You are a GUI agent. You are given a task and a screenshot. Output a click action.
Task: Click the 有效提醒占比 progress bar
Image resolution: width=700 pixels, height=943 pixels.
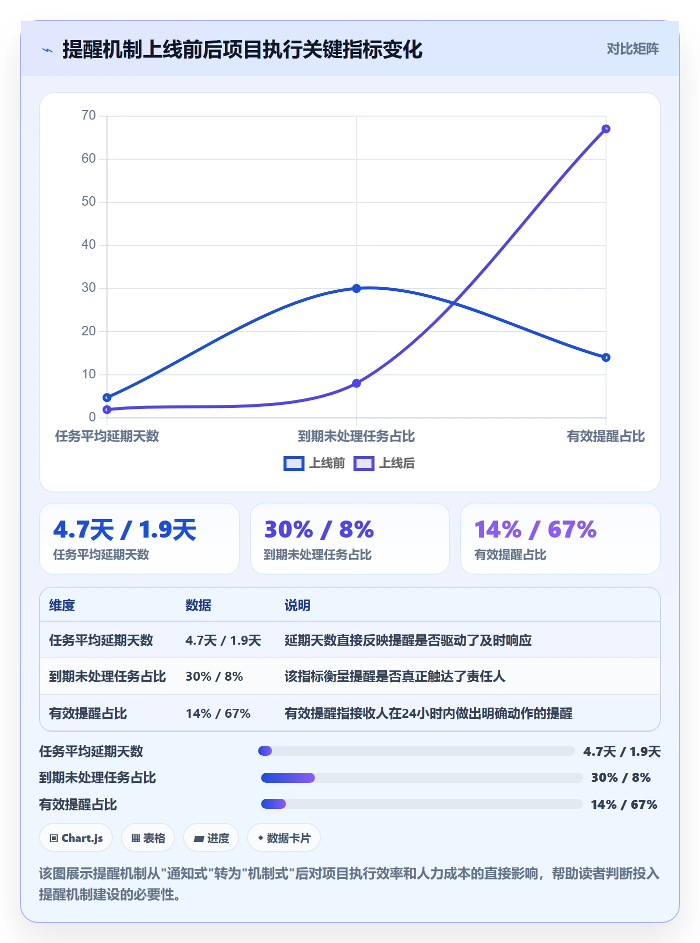421,804
